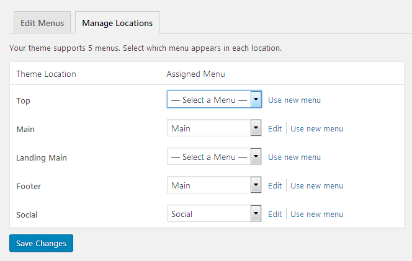Click the Landing Main row dropdown arrow
This screenshot has height=261, width=412.
[x=256, y=156]
